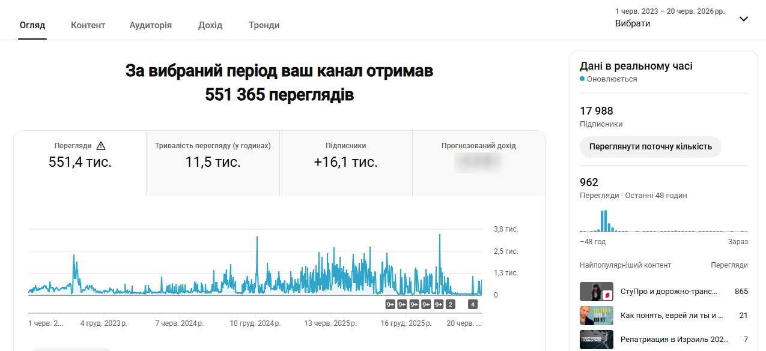Screen dimensions: 766x351
Task: Click the main views line chart
Action: tap(255, 262)
